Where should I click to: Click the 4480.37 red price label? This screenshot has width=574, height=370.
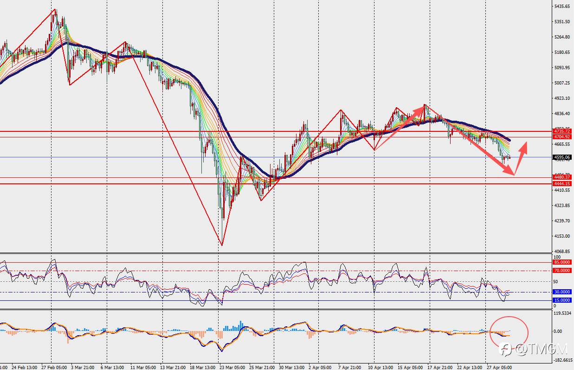[x=562, y=177]
